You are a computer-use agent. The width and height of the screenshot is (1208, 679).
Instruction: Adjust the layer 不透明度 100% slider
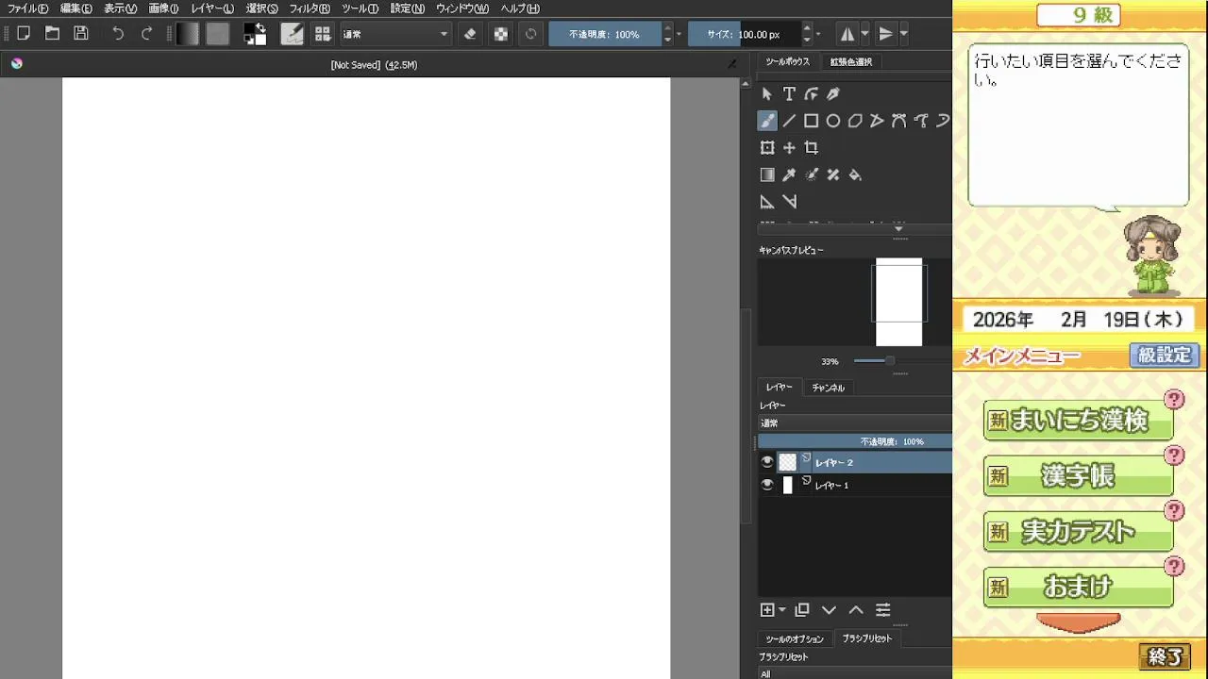click(x=854, y=441)
